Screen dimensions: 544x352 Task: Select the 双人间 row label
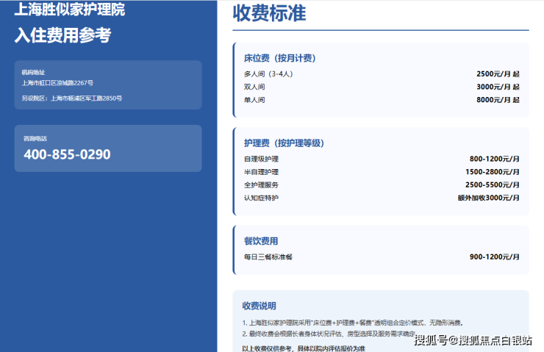254,87
